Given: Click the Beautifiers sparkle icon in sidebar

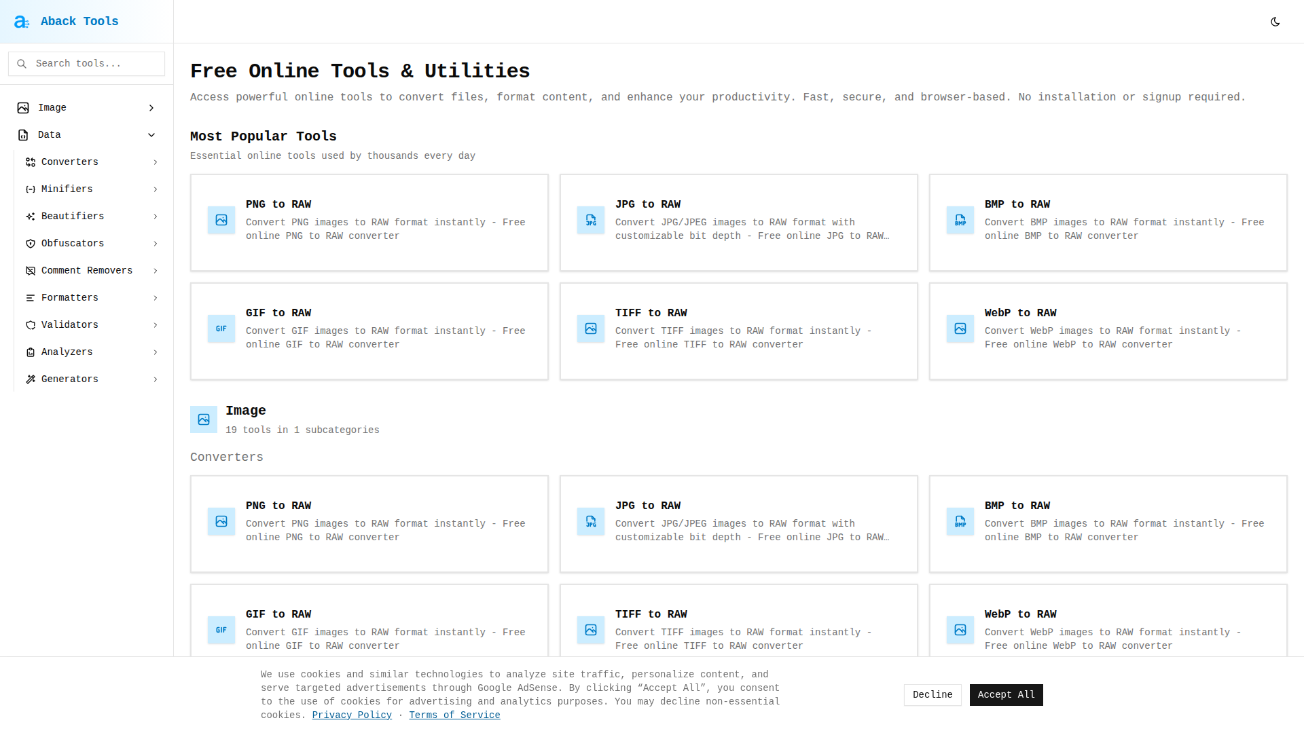Looking at the screenshot, I should [x=31, y=217].
